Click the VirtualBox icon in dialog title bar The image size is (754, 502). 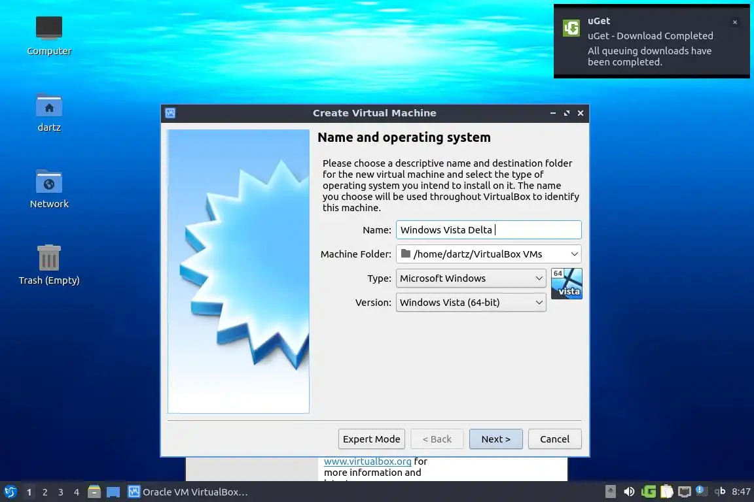[170, 113]
